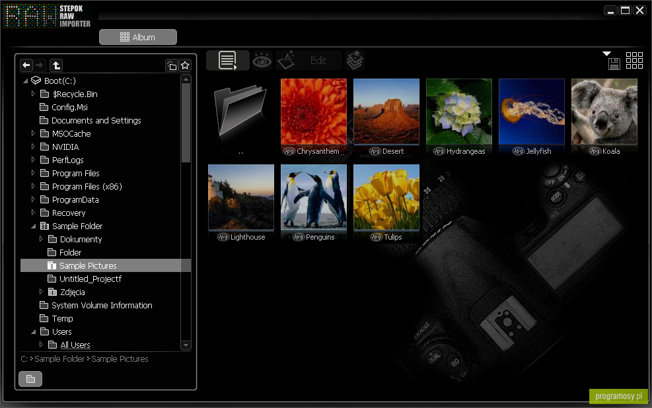Switch to file list view icon
Viewport: 652px width, 408px height.
[227, 61]
